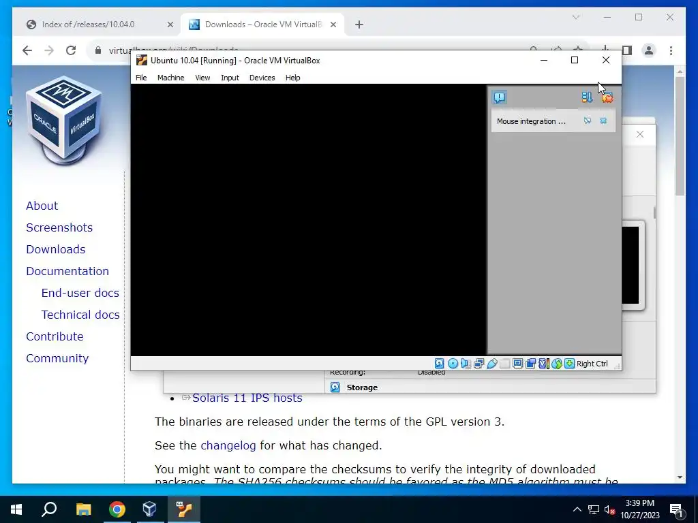698x523 pixels.
Task: Reload the page in Chrome
Action: tap(71, 50)
